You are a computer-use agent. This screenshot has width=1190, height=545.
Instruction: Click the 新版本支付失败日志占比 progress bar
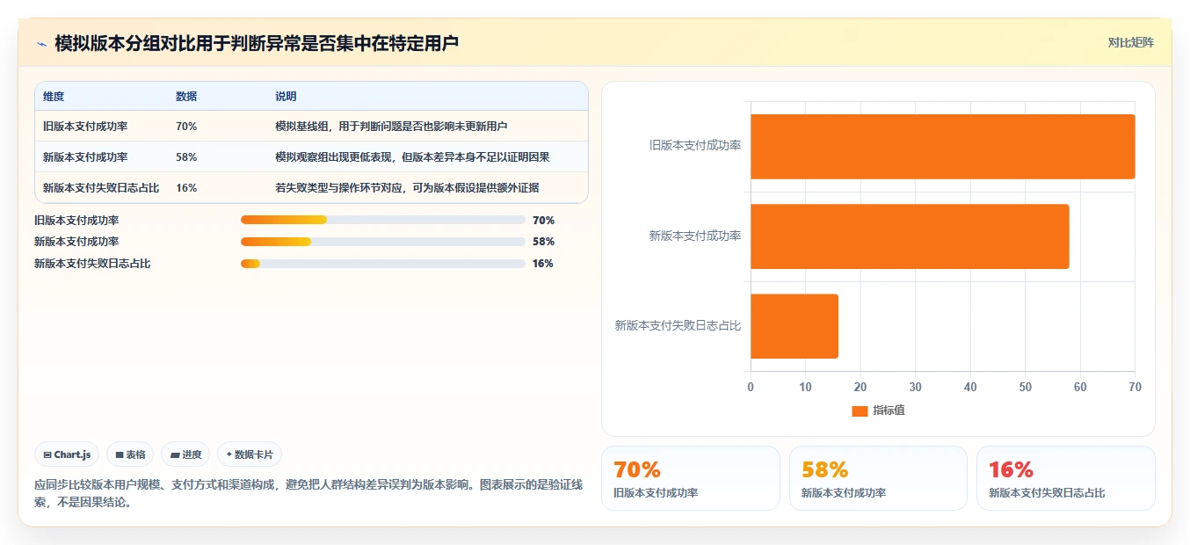tap(382, 264)
